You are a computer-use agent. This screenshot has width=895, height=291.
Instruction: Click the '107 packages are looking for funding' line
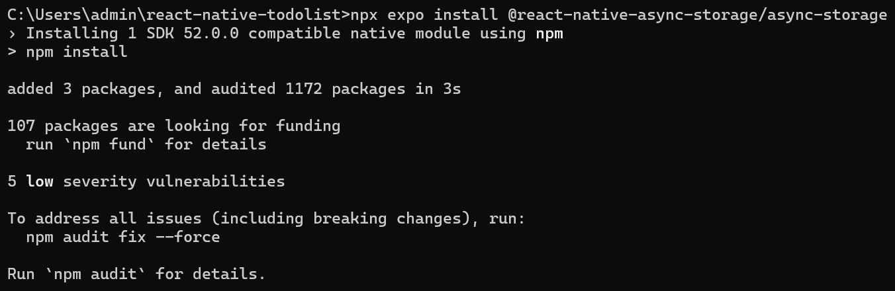(174, 126)
